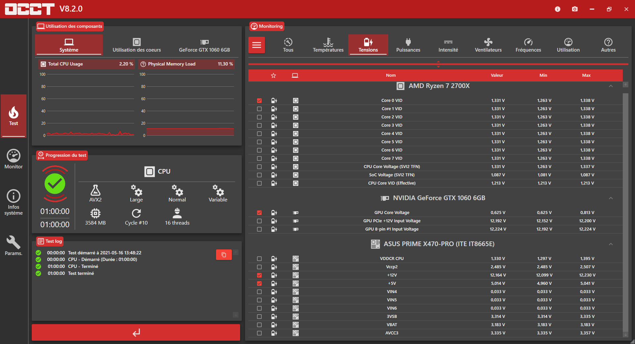Image resolution: width=635 pixels, height=344 pixels.
Task: Switch to Utilisation des coeurs tab
Action: click(137, 45)
